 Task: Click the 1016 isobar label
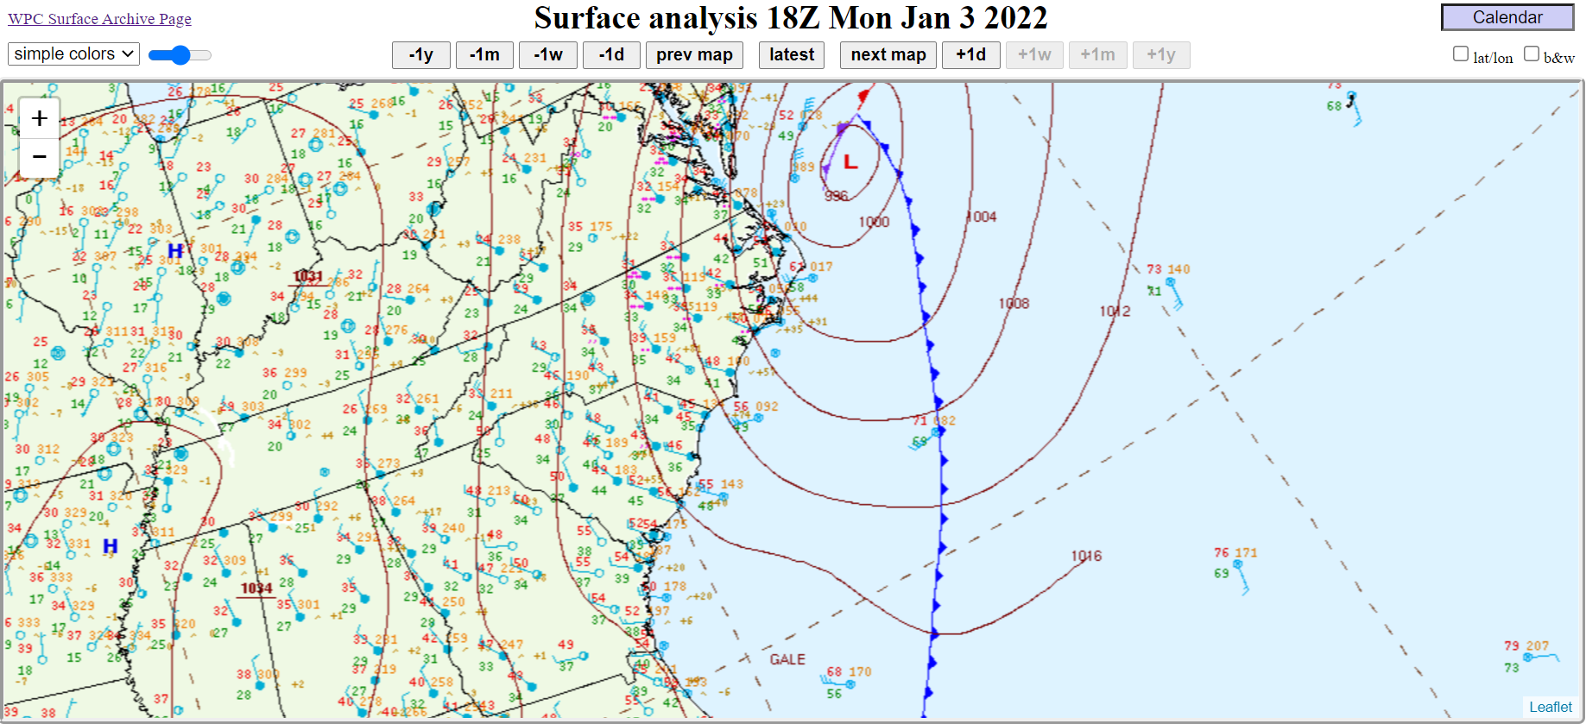[x=1086, y=556]
